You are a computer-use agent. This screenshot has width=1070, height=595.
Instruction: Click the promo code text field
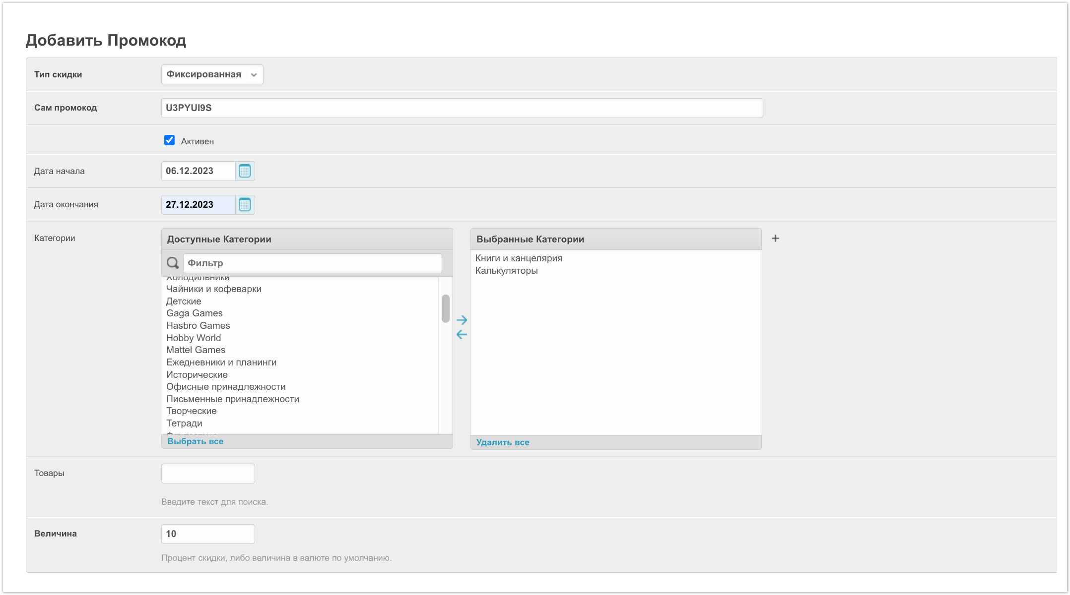click(x=462, y=108)
